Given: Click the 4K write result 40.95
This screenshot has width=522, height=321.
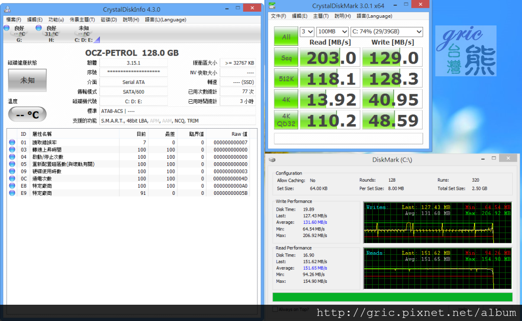Looking at the screenshot, I should click(x=392, y=99).
